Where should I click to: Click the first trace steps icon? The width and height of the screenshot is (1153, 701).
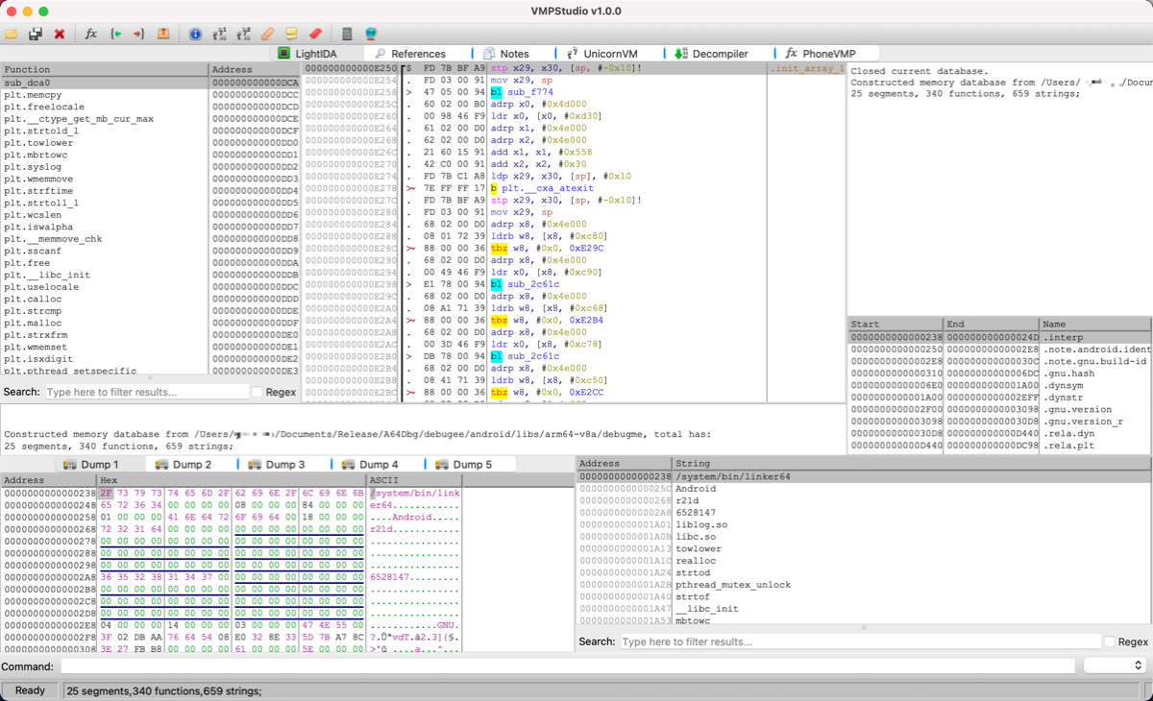click(x=219, y=34)
